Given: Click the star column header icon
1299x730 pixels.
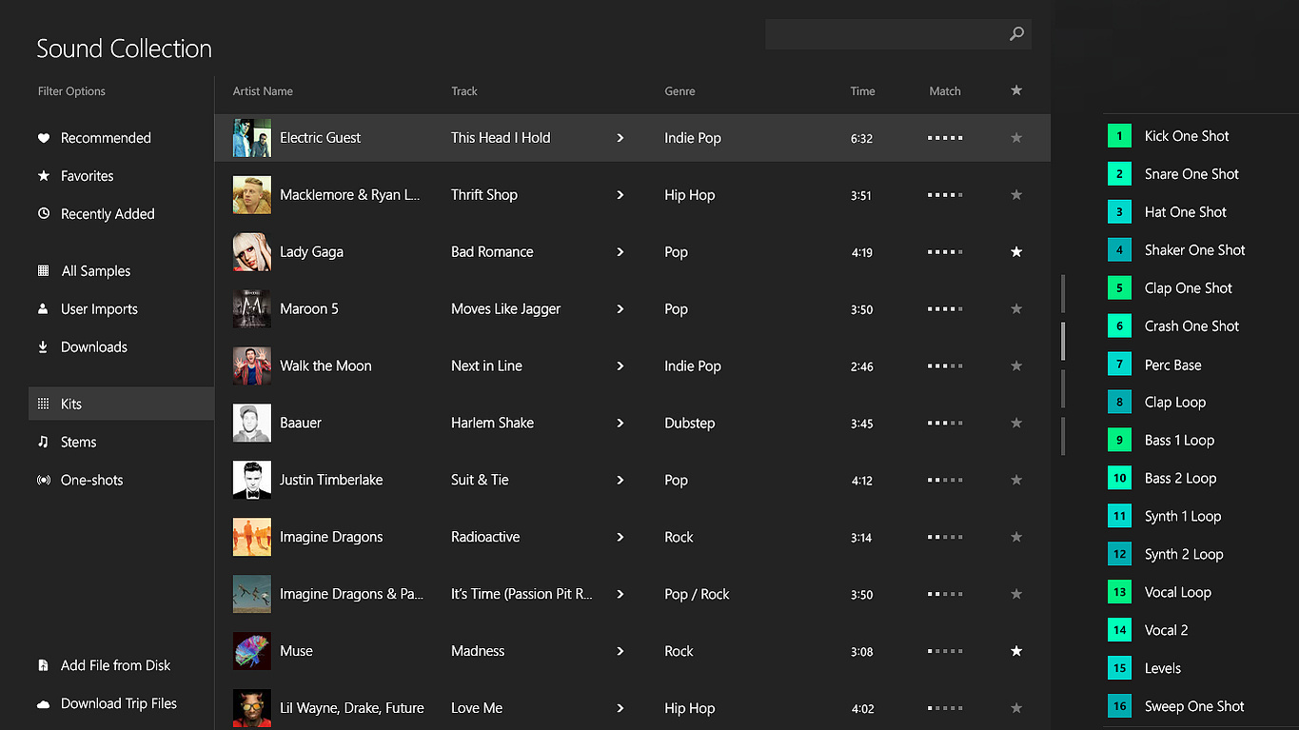Looking at the screenshot, I should click(1016, 90).
